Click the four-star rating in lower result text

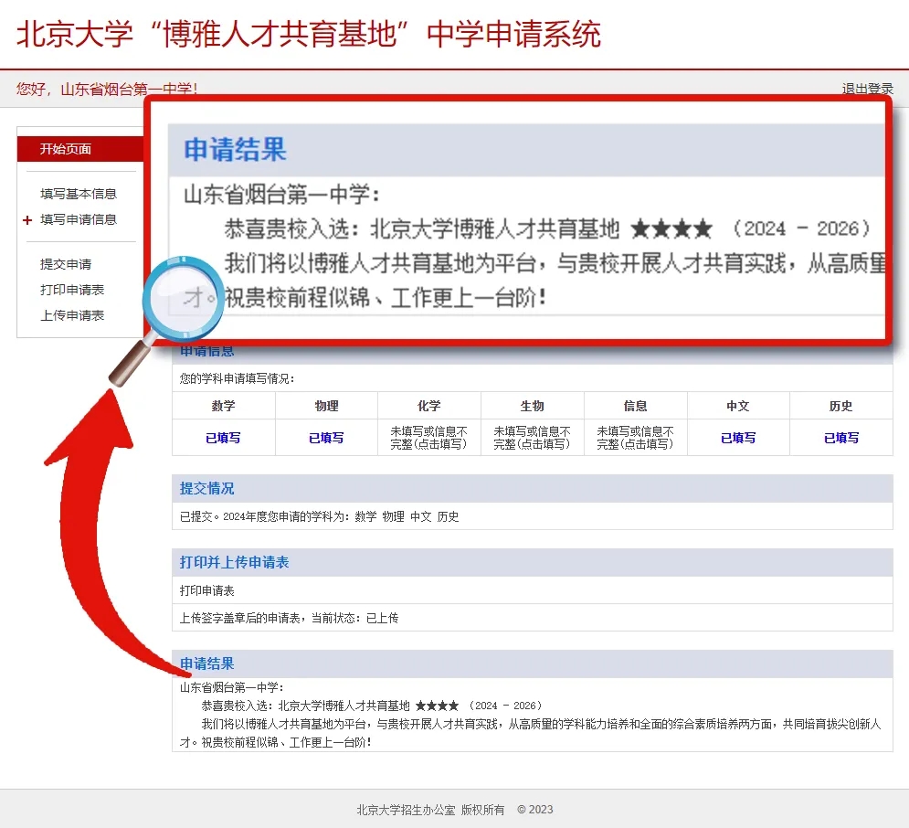[437, 706]
